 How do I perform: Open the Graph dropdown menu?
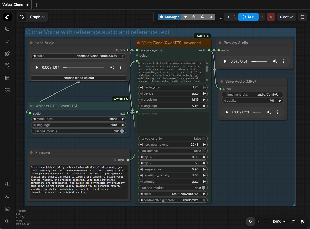(x=32, y=17)
